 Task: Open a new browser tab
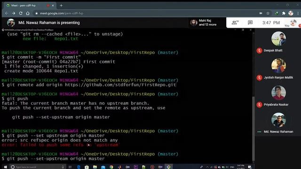[61, 6]
